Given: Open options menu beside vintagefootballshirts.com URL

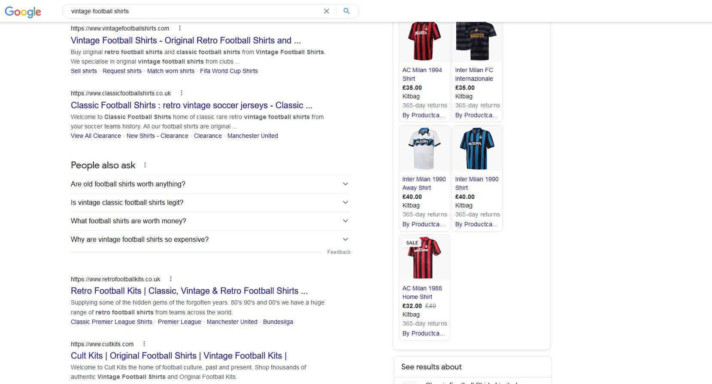Looking at the screenshot, I should (x=179, y=28).
